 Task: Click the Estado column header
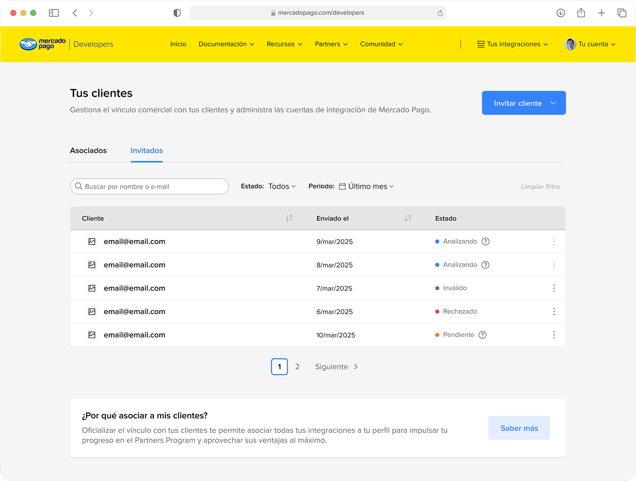[x=446, y=218]
